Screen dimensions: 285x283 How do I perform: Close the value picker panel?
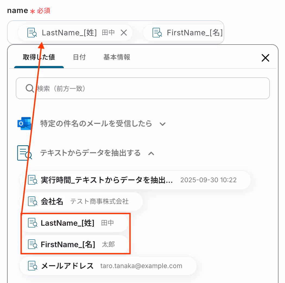(x=265, y=58)
